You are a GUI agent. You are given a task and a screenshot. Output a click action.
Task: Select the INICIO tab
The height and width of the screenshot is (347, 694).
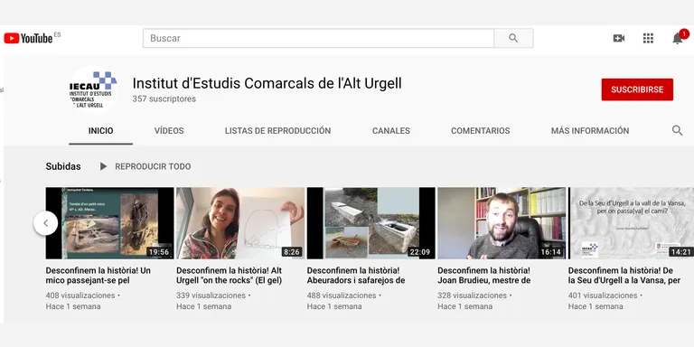[x=100, y=130]
